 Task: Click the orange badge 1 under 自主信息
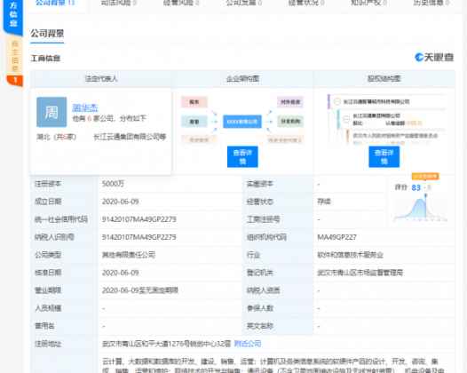pyautogui.click(x=15, y=80)
